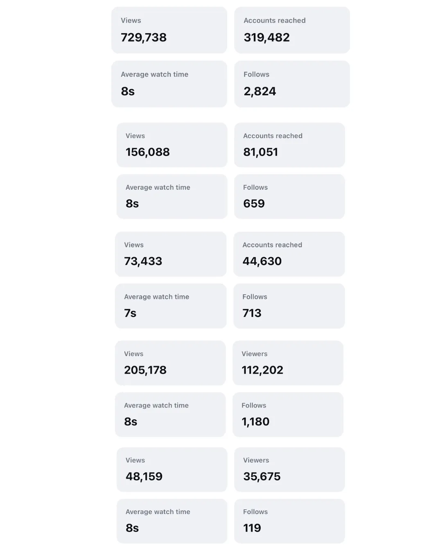Click the Average watch time 7s card

pos(171,306)
